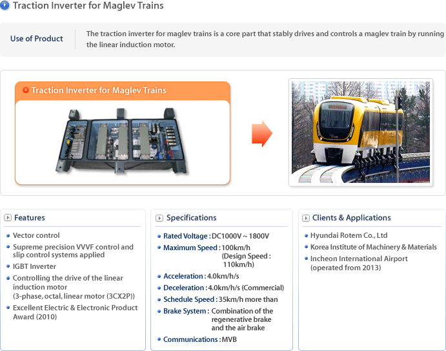Viewport: 446px width, 351px height.
Task: Click the Rated Voltage specification label
Action: 187,236
